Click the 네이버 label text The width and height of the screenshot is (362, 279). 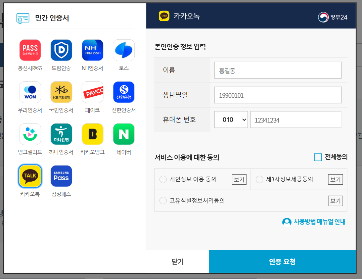point(124,152)
